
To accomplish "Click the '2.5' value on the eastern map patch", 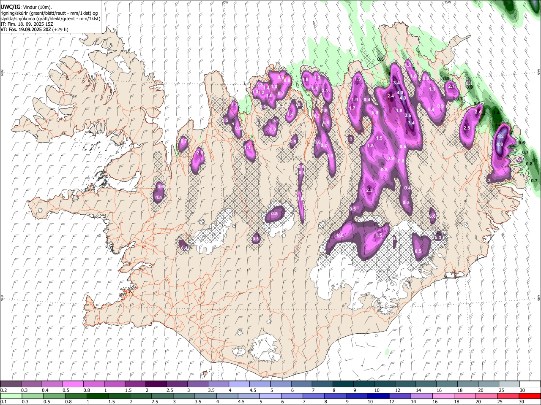I will pos(467,128).
